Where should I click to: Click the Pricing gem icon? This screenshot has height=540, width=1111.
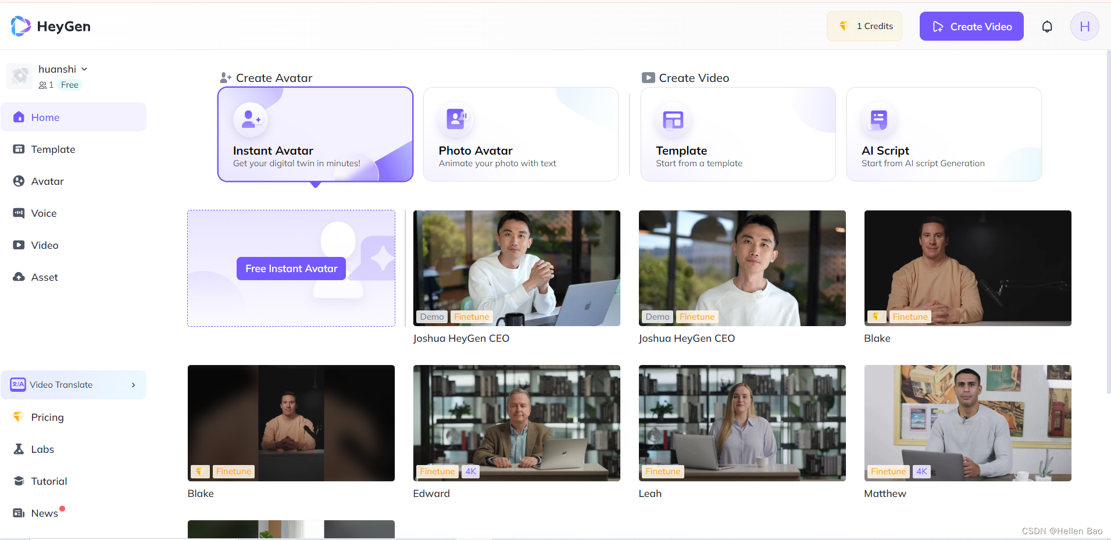coord(18,417)
